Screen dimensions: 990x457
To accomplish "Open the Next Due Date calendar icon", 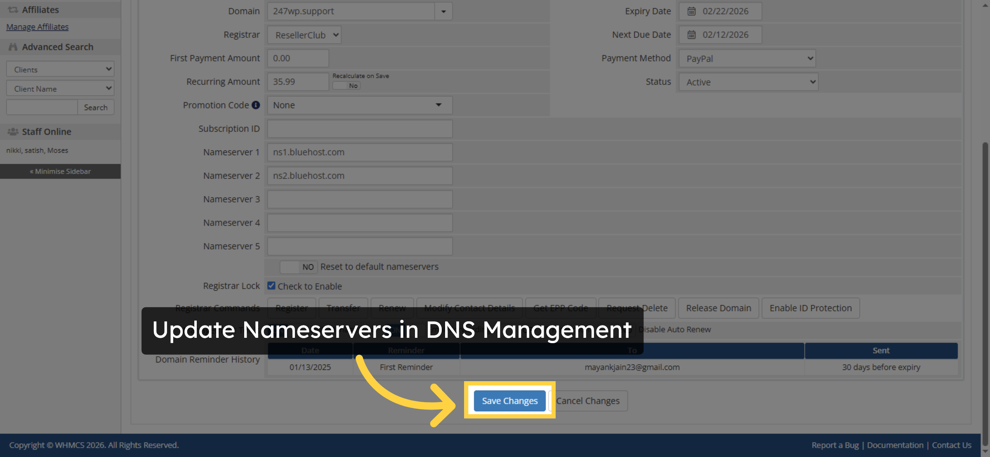I will point(692,35).
